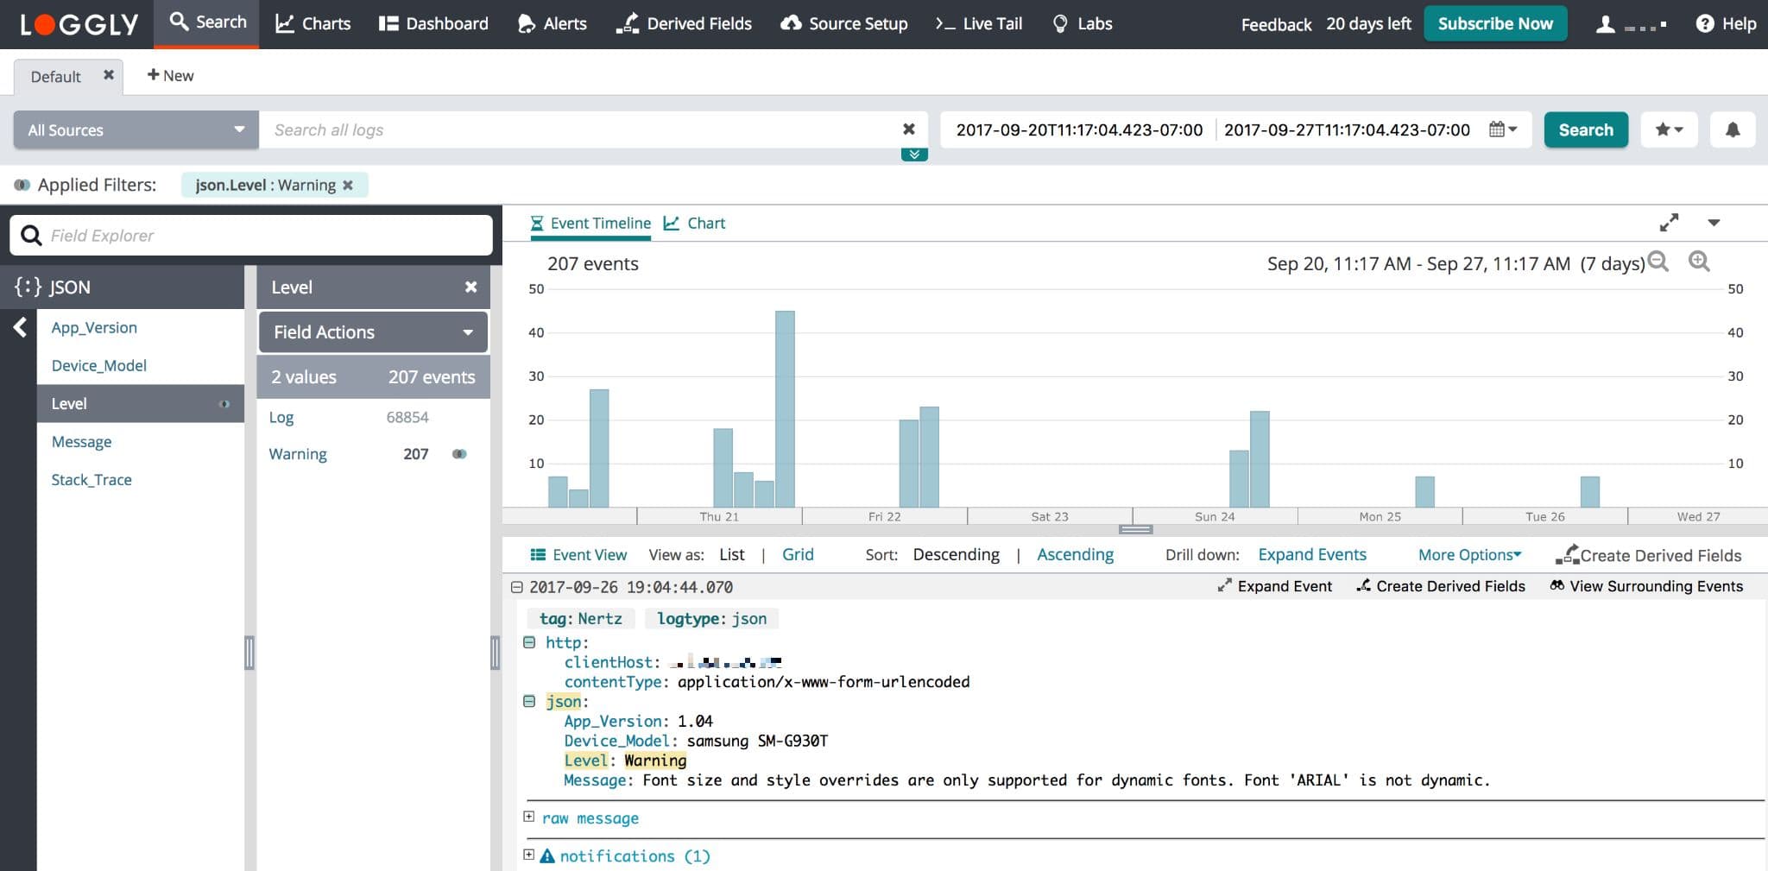Zoom out on the event timeline
This screenshot has height=871, width=1768.
1658,262
